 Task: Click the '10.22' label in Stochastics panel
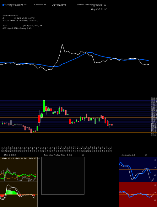[x=153, y=180]
